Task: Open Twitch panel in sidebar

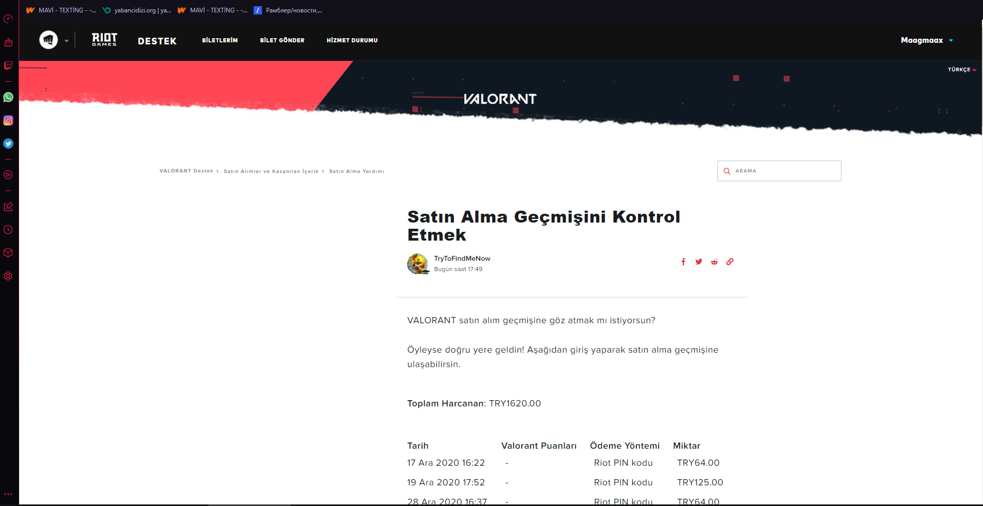Action: [8, 66]
